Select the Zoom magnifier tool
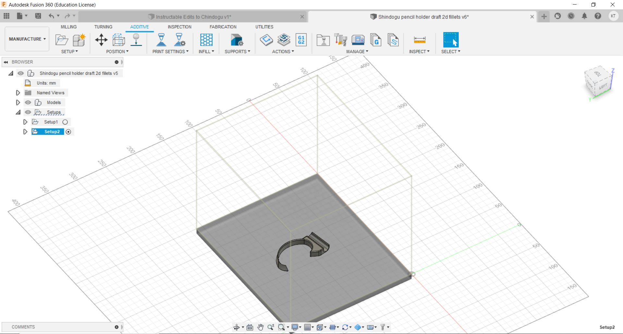This screenshot has height=334, width=623. (271, 327)
